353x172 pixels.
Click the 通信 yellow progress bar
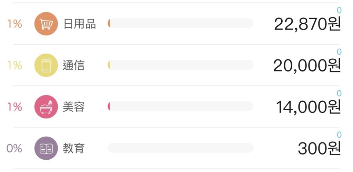click(181, 65)
